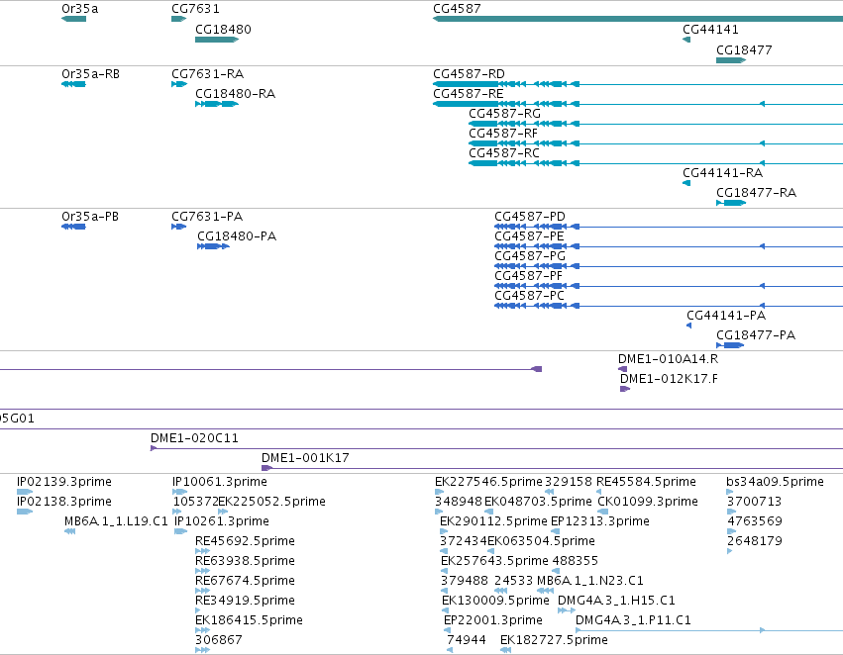Image resolution: width=843 pixels, height=655 pixels.
Task: Select EST RE45584.5prime
Action: coord(599,492)
